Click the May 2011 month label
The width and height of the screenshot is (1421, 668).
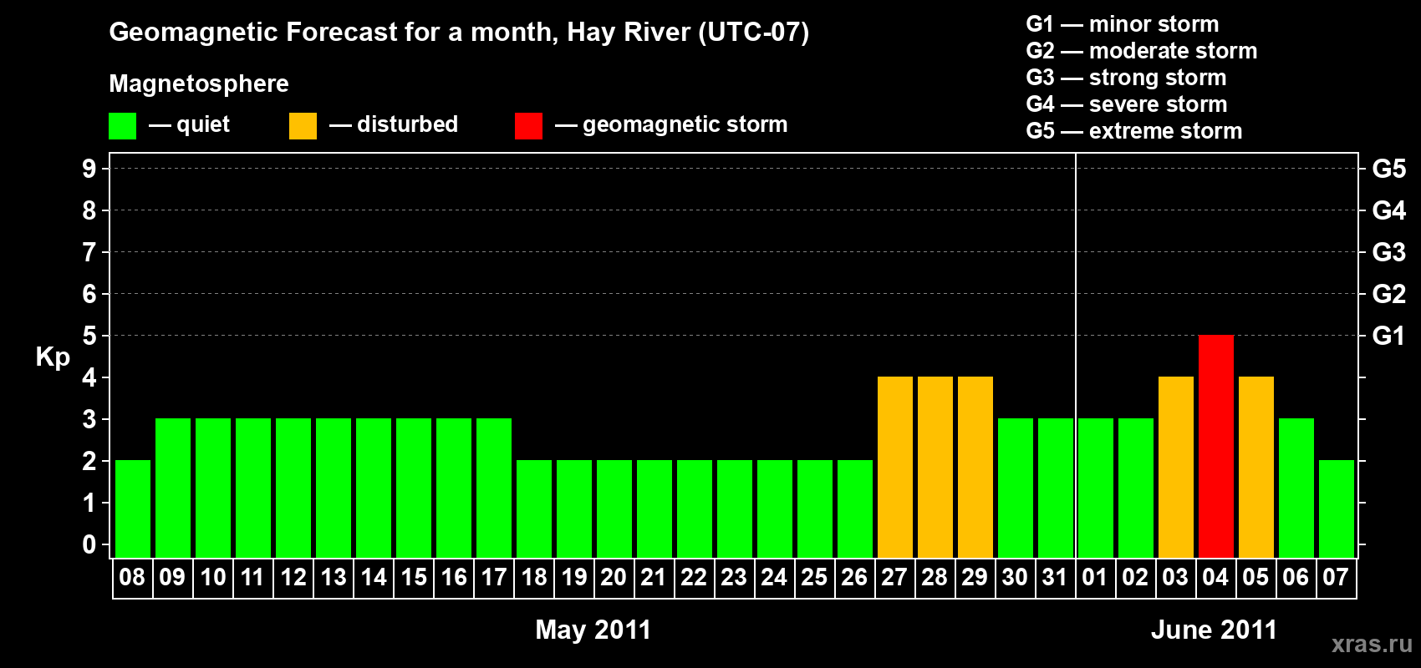[593, 630]
